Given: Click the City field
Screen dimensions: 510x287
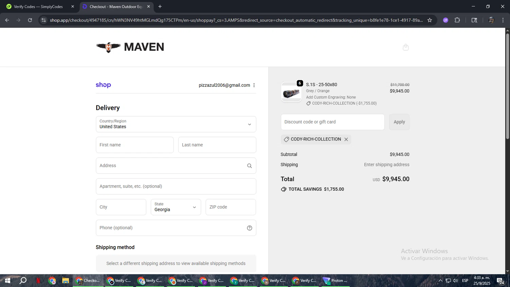Looking at the screenshot, I should pyautogui.click(x=121, y=207).
